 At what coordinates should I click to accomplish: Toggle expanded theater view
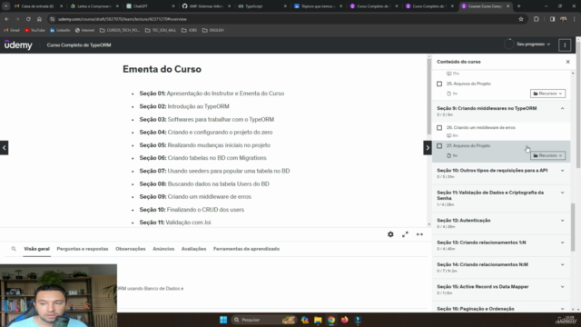coord(419,234)
